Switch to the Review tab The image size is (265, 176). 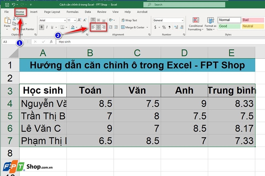click(102, 12)
